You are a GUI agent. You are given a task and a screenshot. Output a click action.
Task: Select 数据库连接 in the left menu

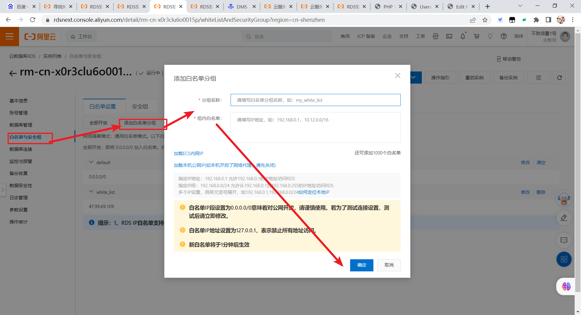[21, 149]
